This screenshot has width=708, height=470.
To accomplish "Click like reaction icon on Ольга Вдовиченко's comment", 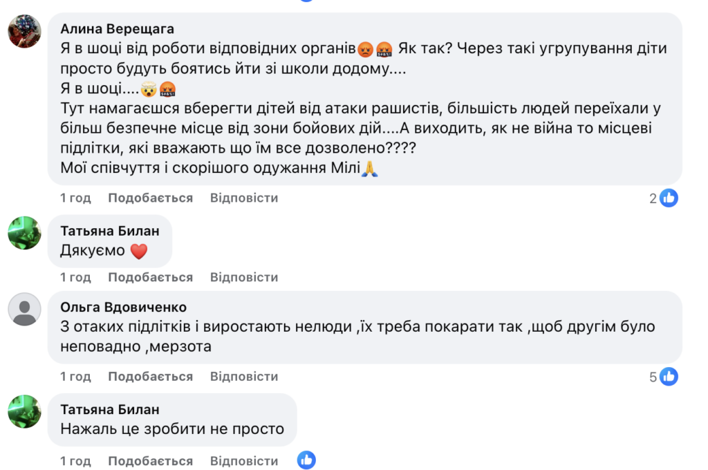I will [669, 377].
